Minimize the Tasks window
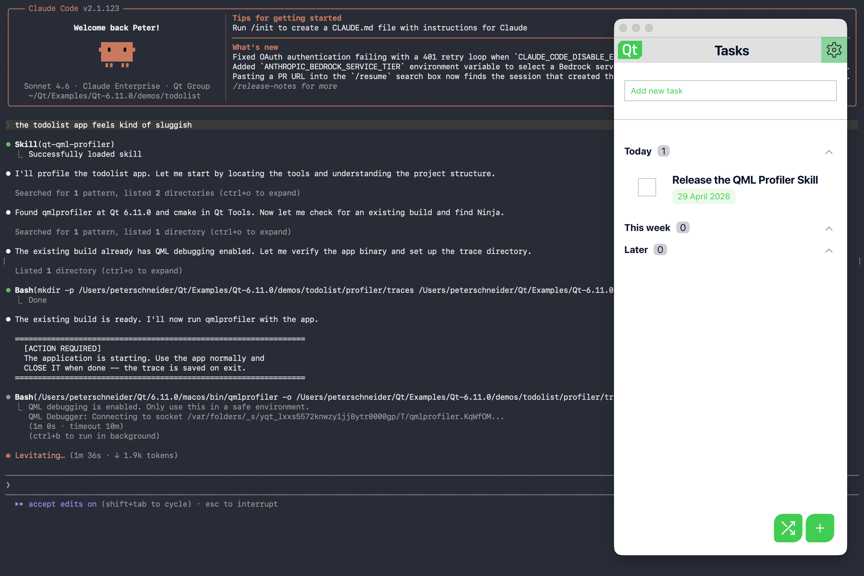This screenshot has width=864, height=576. pyautogui.click(x=636, y=28)
